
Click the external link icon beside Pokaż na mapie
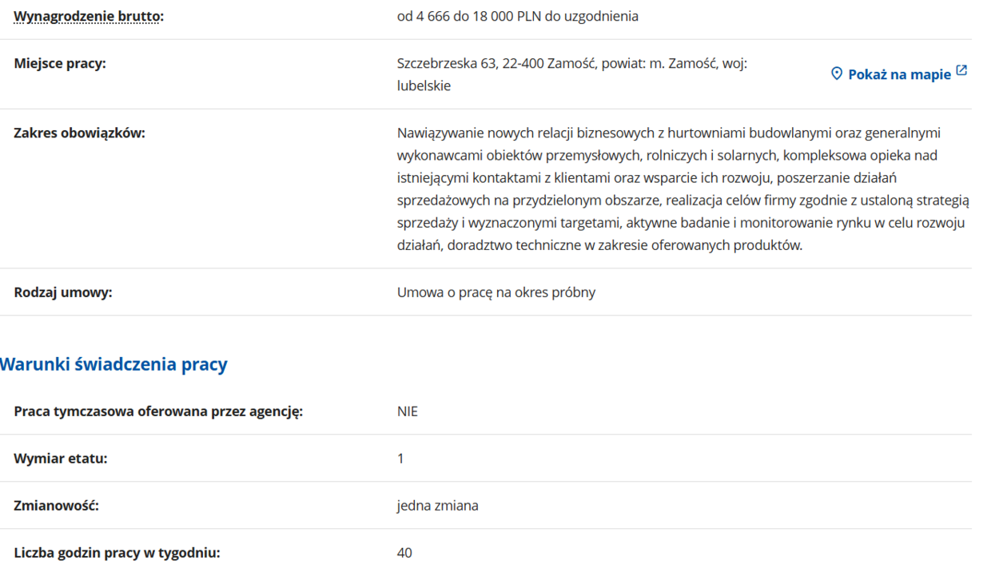click(961, 70)
